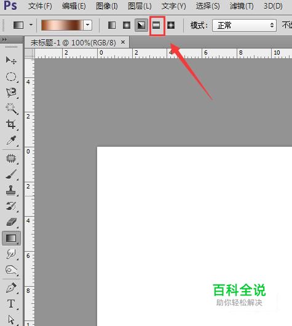Open the 文件(F) menu
Screen dimensions: 292x326
(40, 6)
